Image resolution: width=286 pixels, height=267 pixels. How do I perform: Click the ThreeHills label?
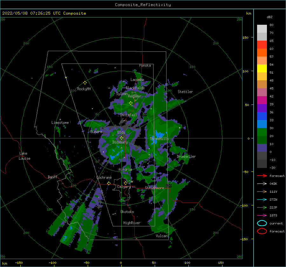159,139
